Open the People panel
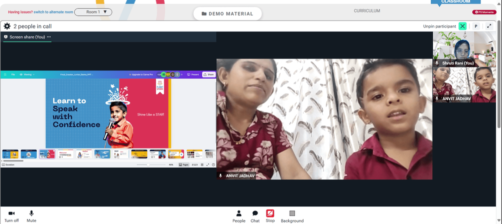 [x=239, y=216]
